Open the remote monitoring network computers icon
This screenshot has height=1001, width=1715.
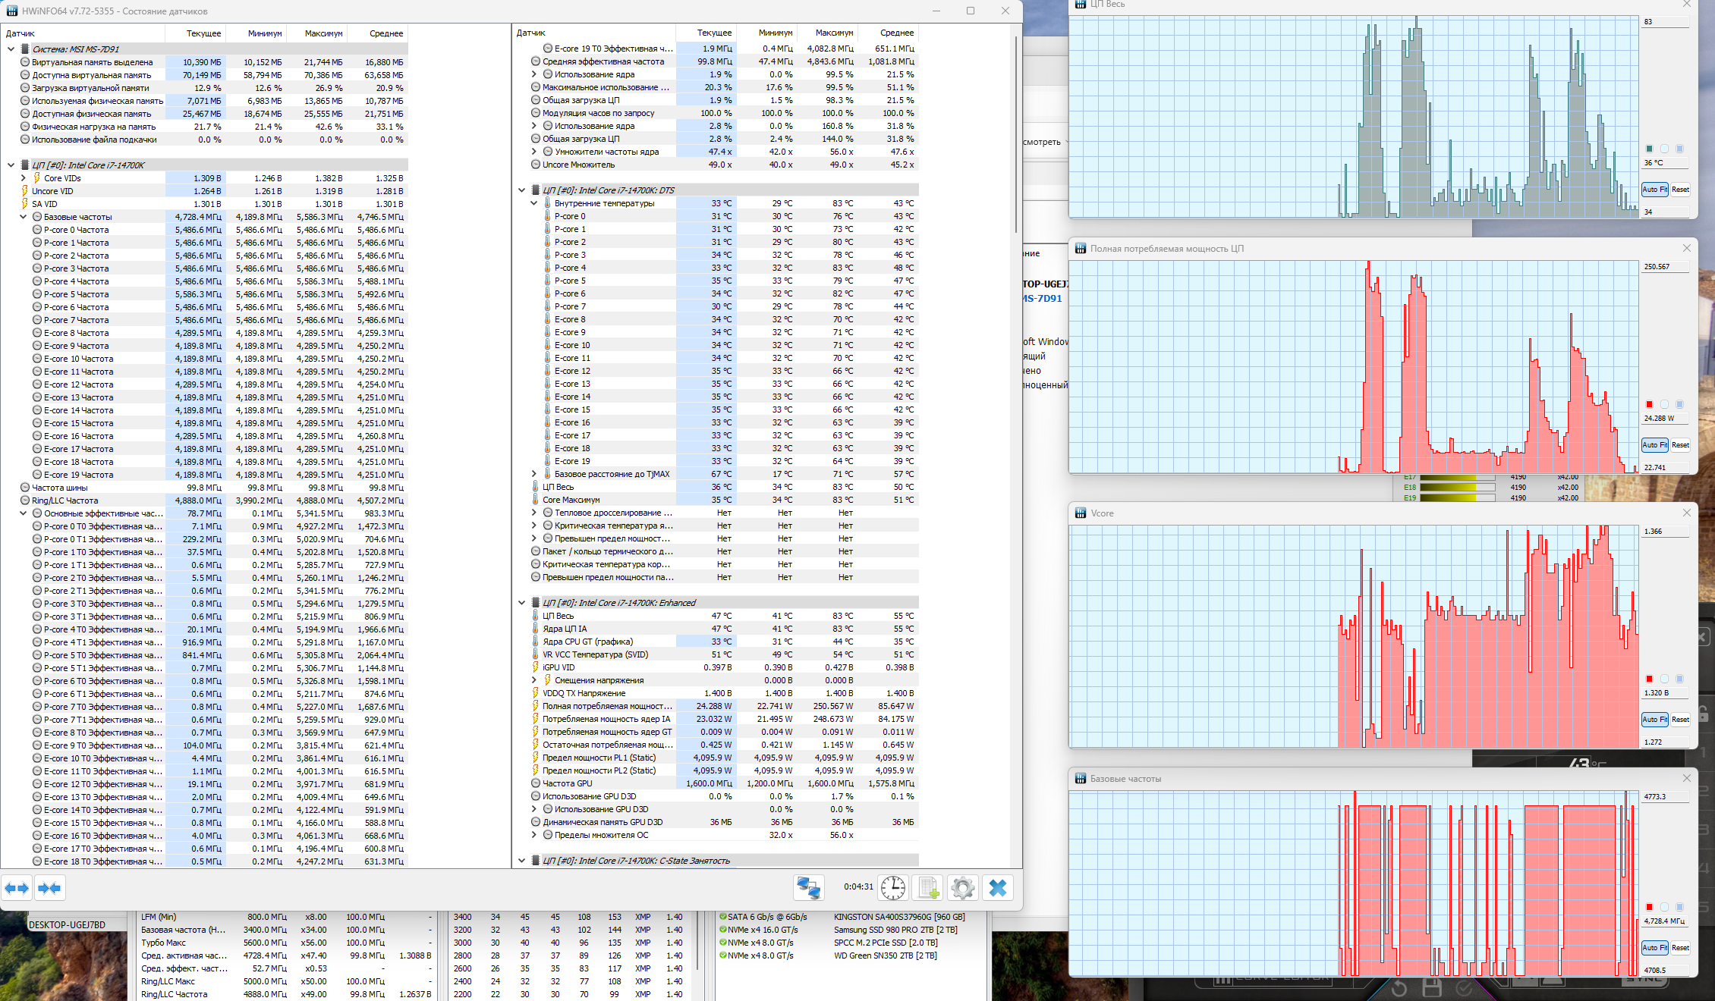coord(808,887)
